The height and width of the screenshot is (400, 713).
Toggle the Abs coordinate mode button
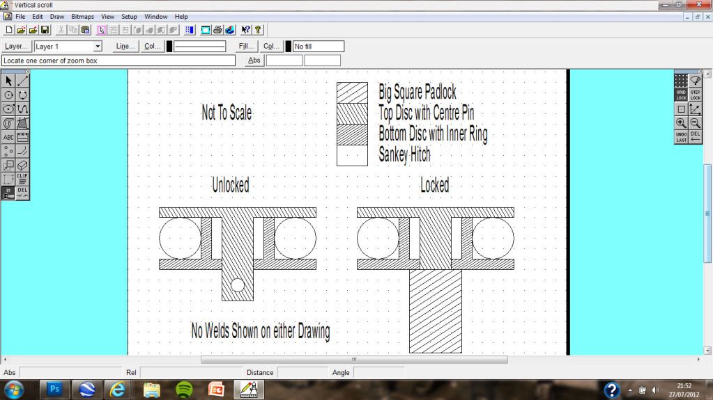click(x=254, y=61)
